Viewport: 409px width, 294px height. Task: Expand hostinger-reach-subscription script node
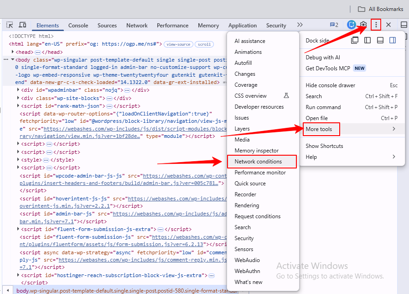pyautogui.click(x=18, y=275)
